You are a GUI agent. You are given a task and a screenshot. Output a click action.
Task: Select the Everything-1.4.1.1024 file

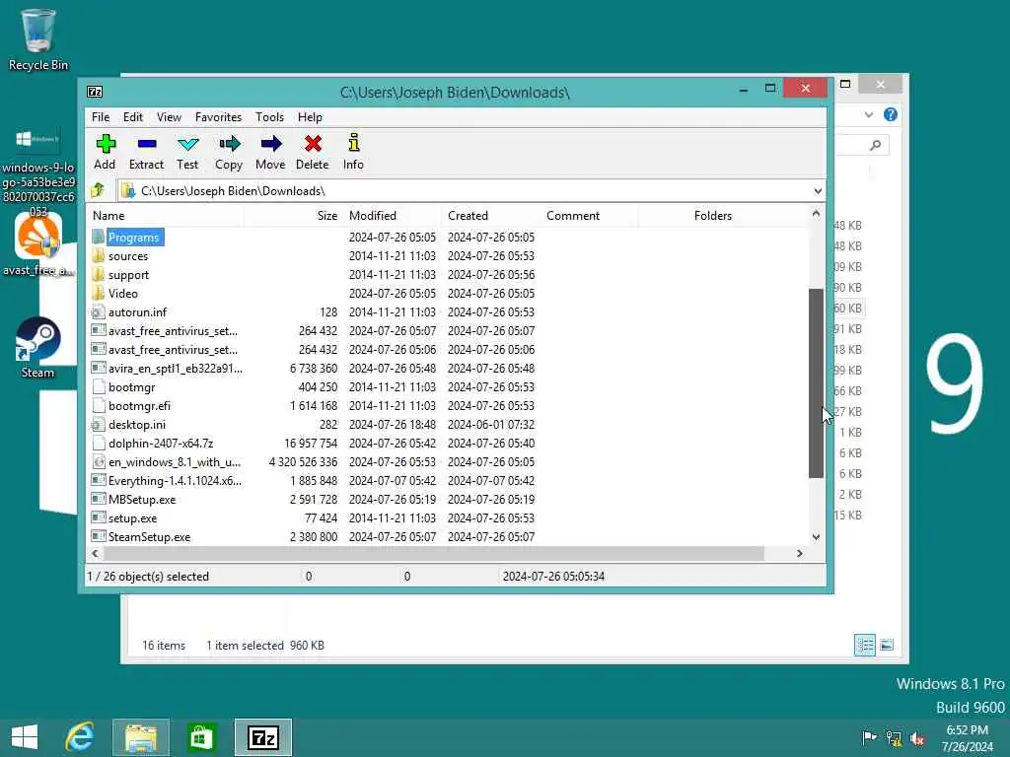[x=176, y=481]
